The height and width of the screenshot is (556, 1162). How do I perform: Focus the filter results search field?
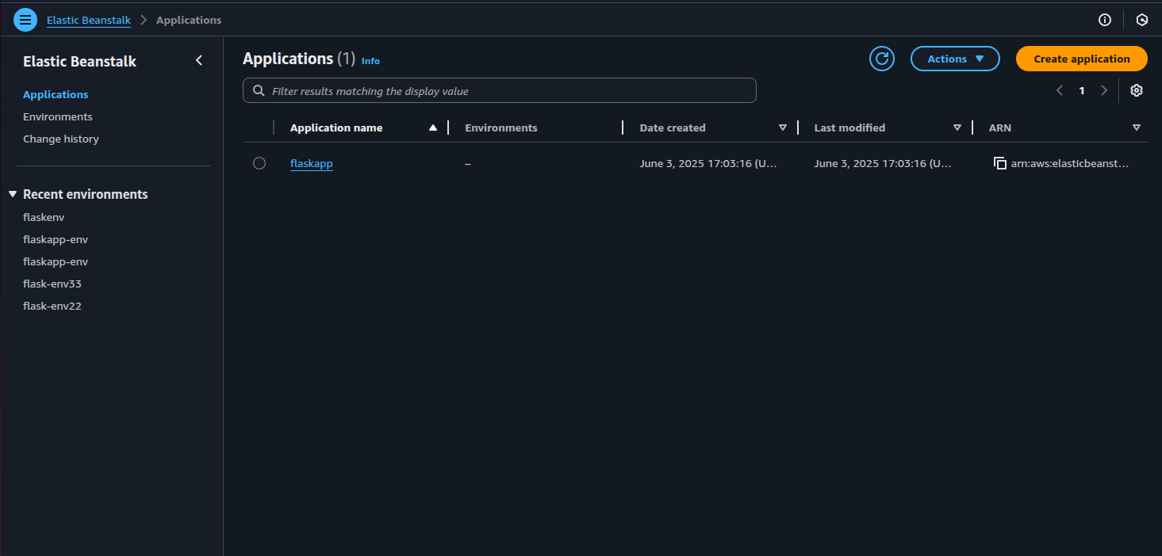pyautogui.click(x=500, y=90)
